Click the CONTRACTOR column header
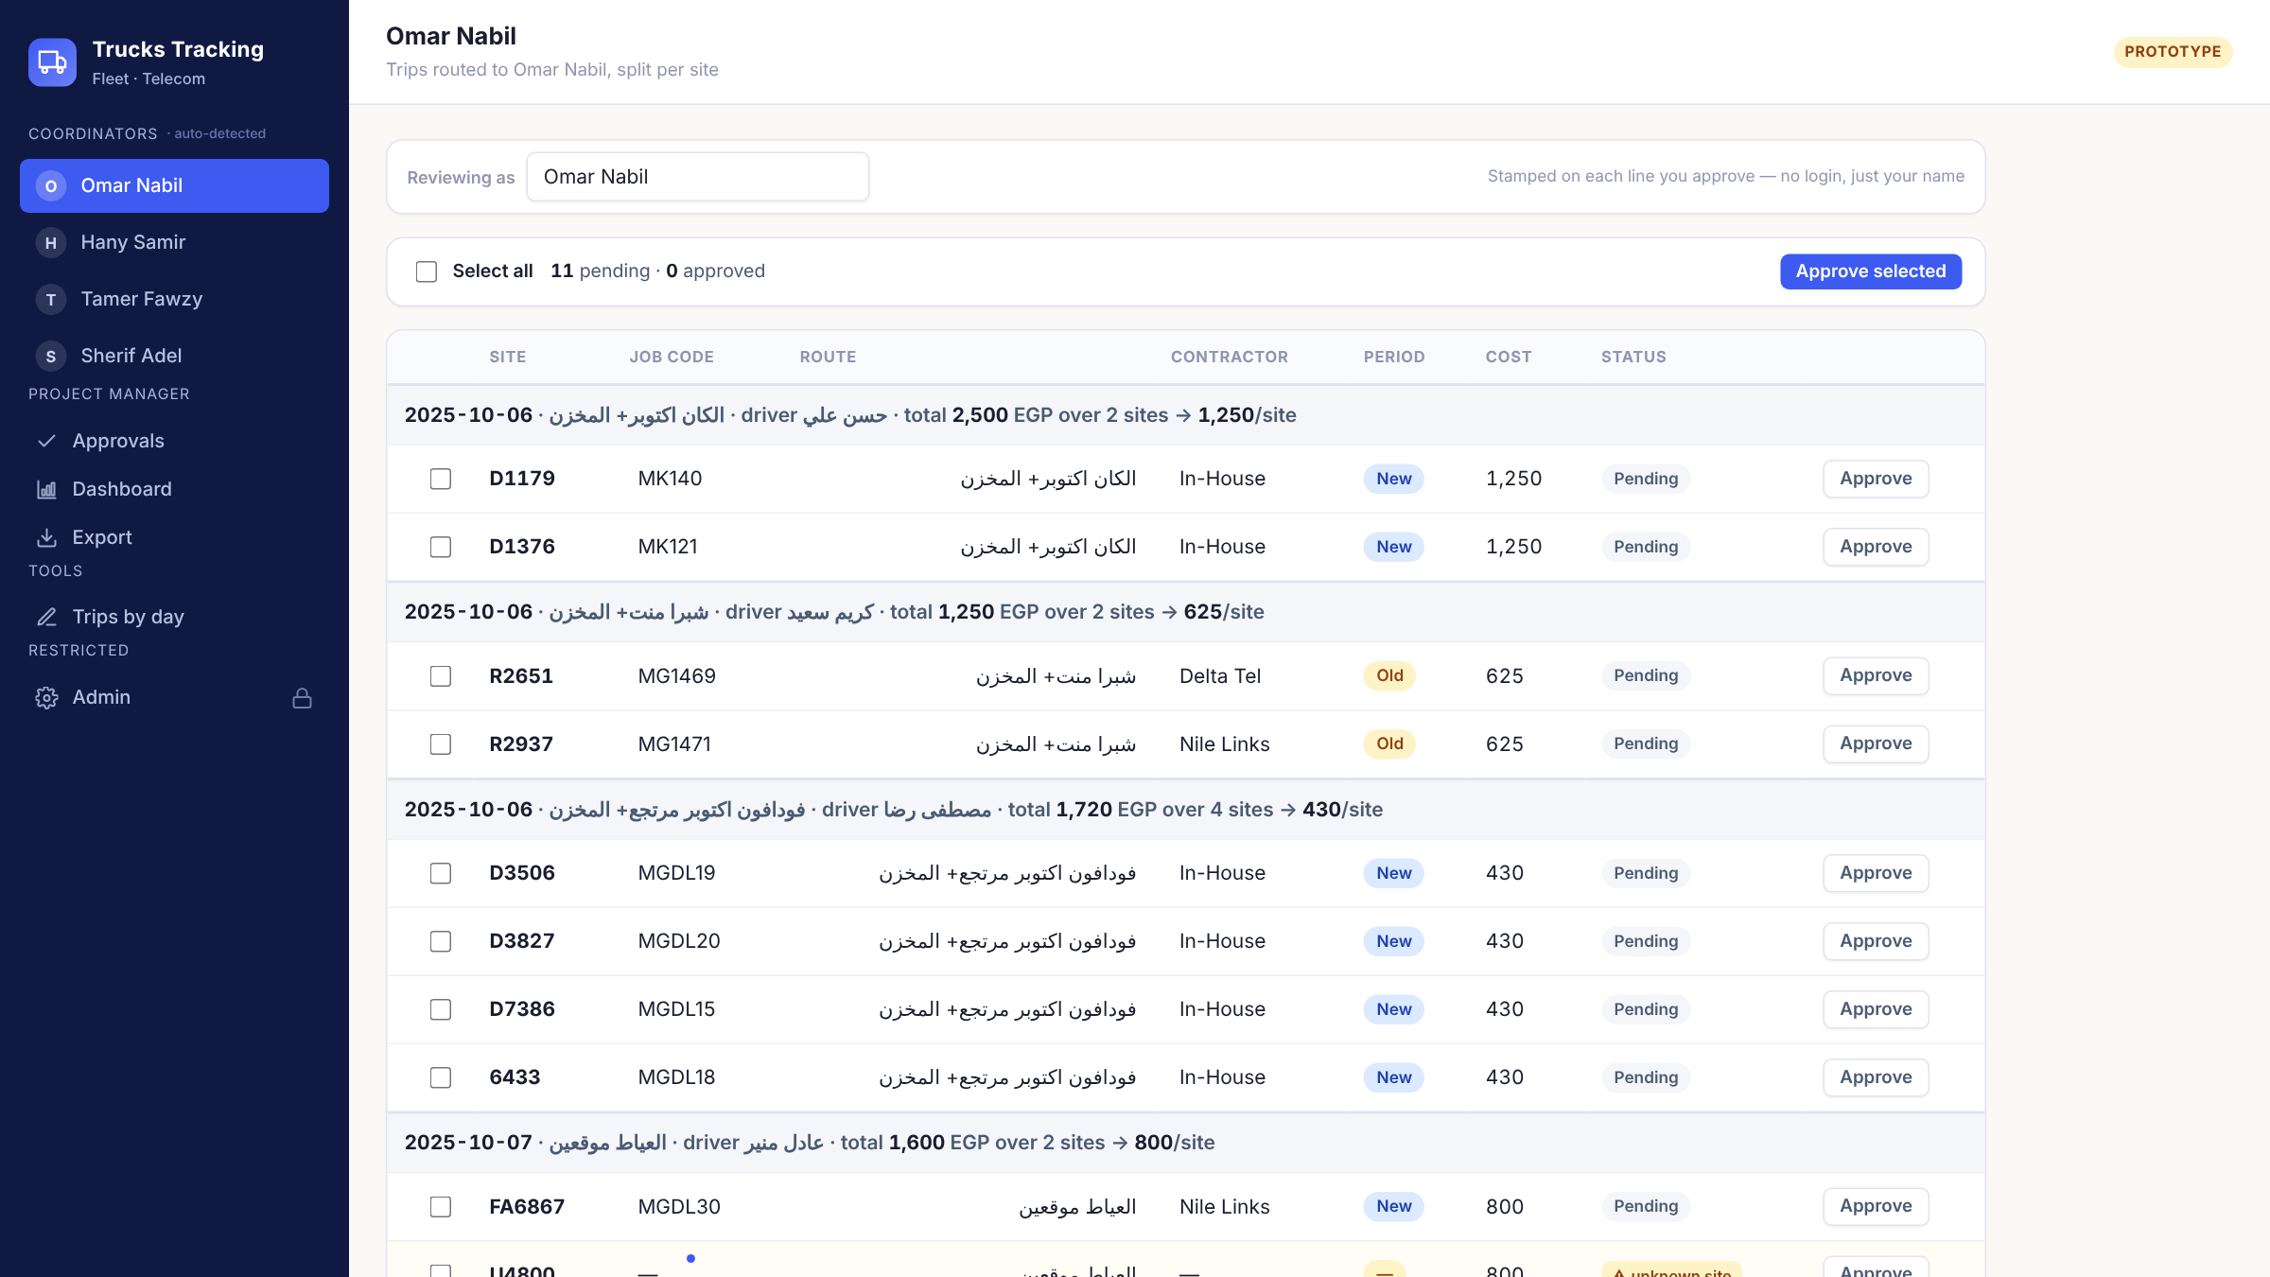Image resolution: width=2270 pixels, height=1277 pixels. click(x=1230, y=357)
